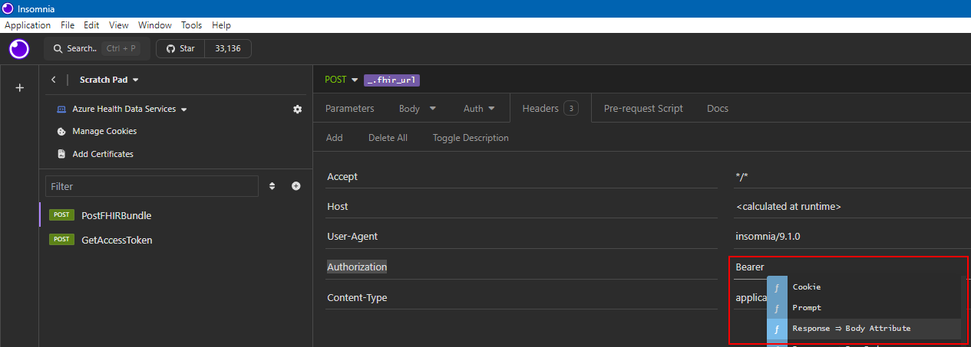This screenshot has width=971, height=347.
Task: Click Toggle Description
Action: 471,138
